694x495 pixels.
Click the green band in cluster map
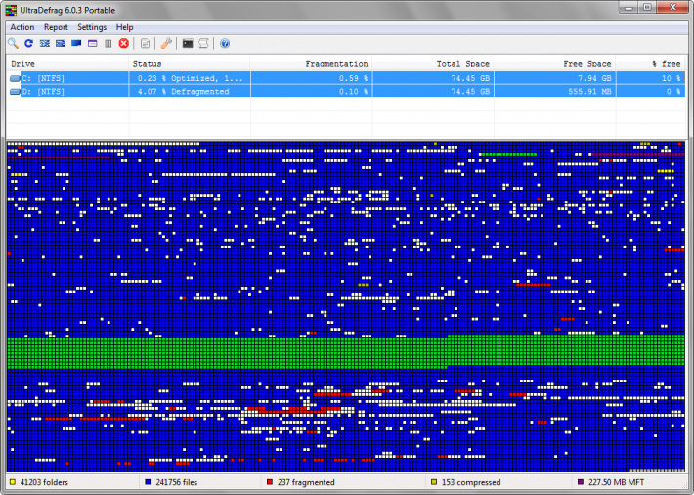[346, 352]
